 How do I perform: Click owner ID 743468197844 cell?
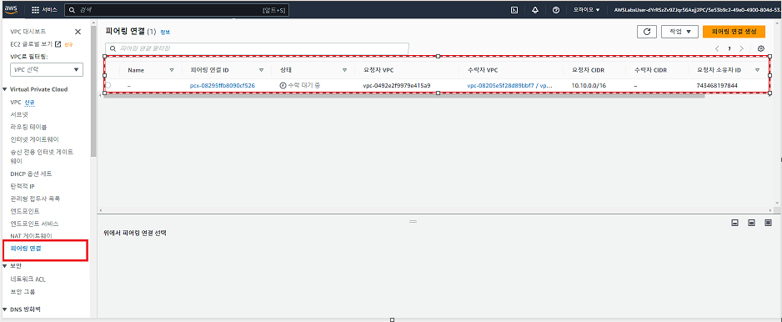click(x=717, y=85)
